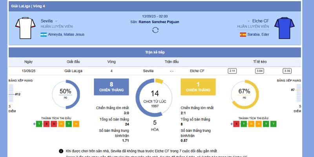Click the info icon before the Sevilla home note

[x=61, y=151]
